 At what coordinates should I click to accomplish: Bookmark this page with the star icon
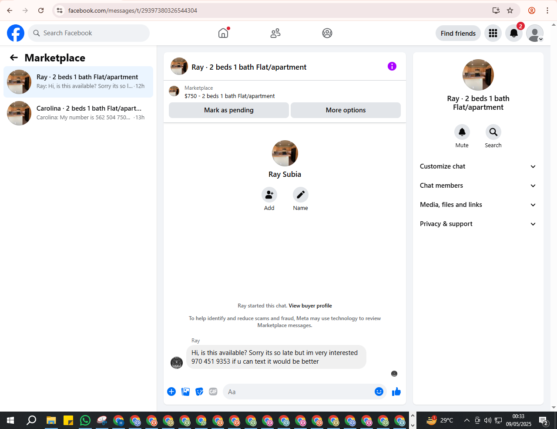tap(510, 10)
